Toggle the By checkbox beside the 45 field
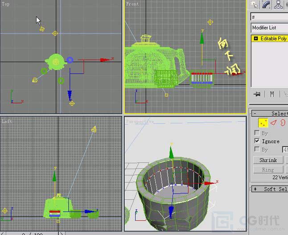 [257, 149]
